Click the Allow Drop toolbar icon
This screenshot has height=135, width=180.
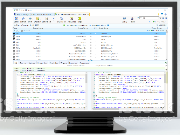(72, 19)
